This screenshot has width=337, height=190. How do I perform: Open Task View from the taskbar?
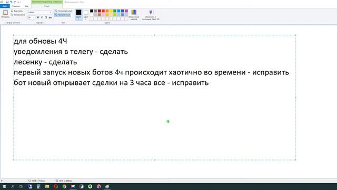21,186
